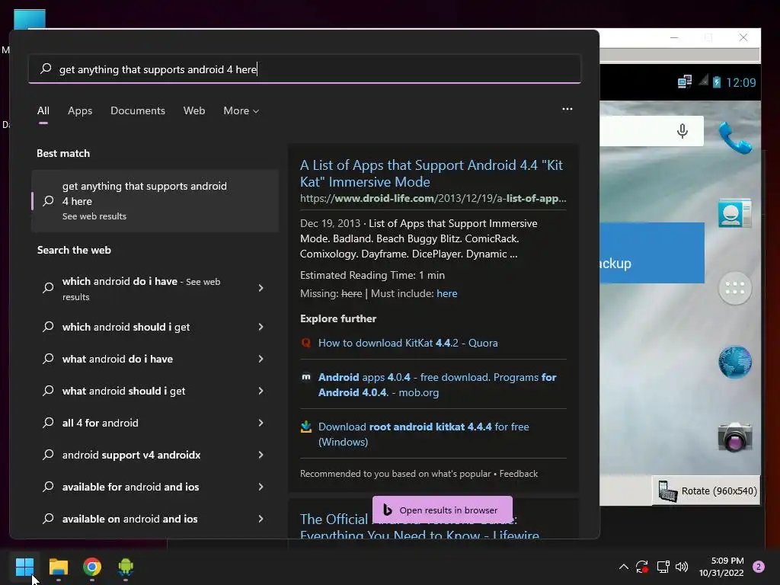The height and width of the screenshot is (585, 780).
Task: Open the search options ellipsis menu
Action: click(567, 109)
